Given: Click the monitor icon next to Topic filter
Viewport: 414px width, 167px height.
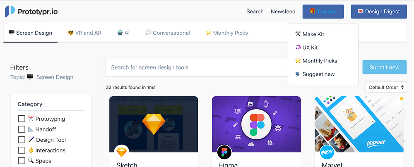Looking at the screenshot, I should (30, 77).
